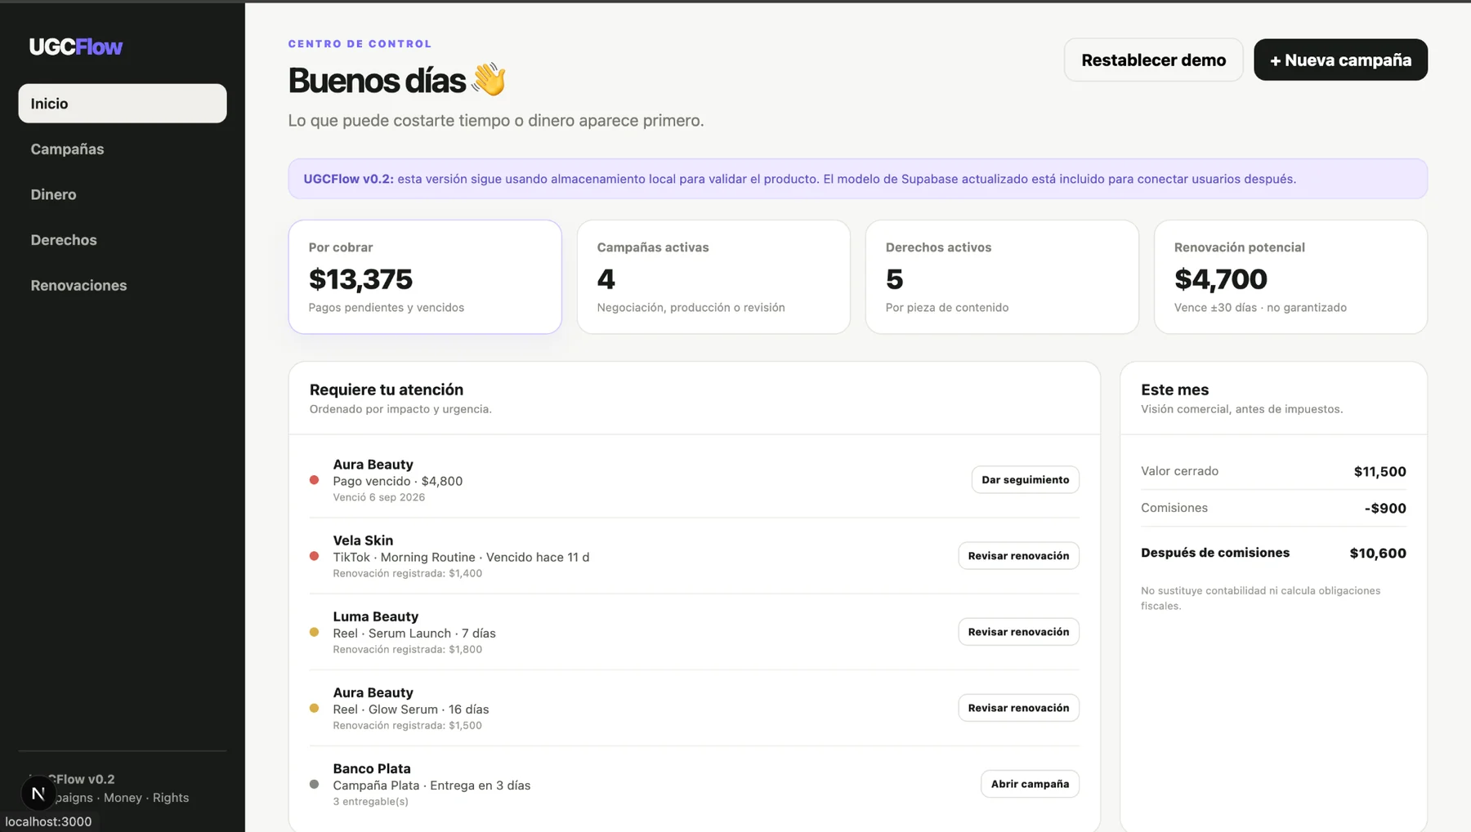Screen dimensions: 1471x832
Task: Click the Después de comisiones $10,600 value
Action: pyautogui.click(x=1377, y=553)
